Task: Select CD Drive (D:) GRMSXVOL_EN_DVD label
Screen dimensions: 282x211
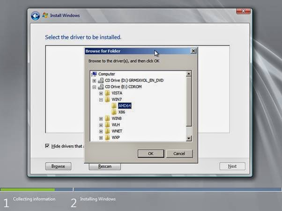Action: (134, 80)
